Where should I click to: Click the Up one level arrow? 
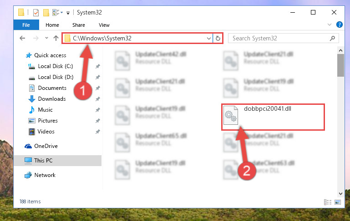click(56, 38)
